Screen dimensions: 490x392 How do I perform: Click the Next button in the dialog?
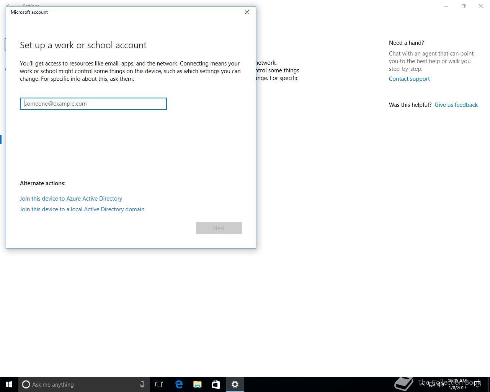point(219,228)
